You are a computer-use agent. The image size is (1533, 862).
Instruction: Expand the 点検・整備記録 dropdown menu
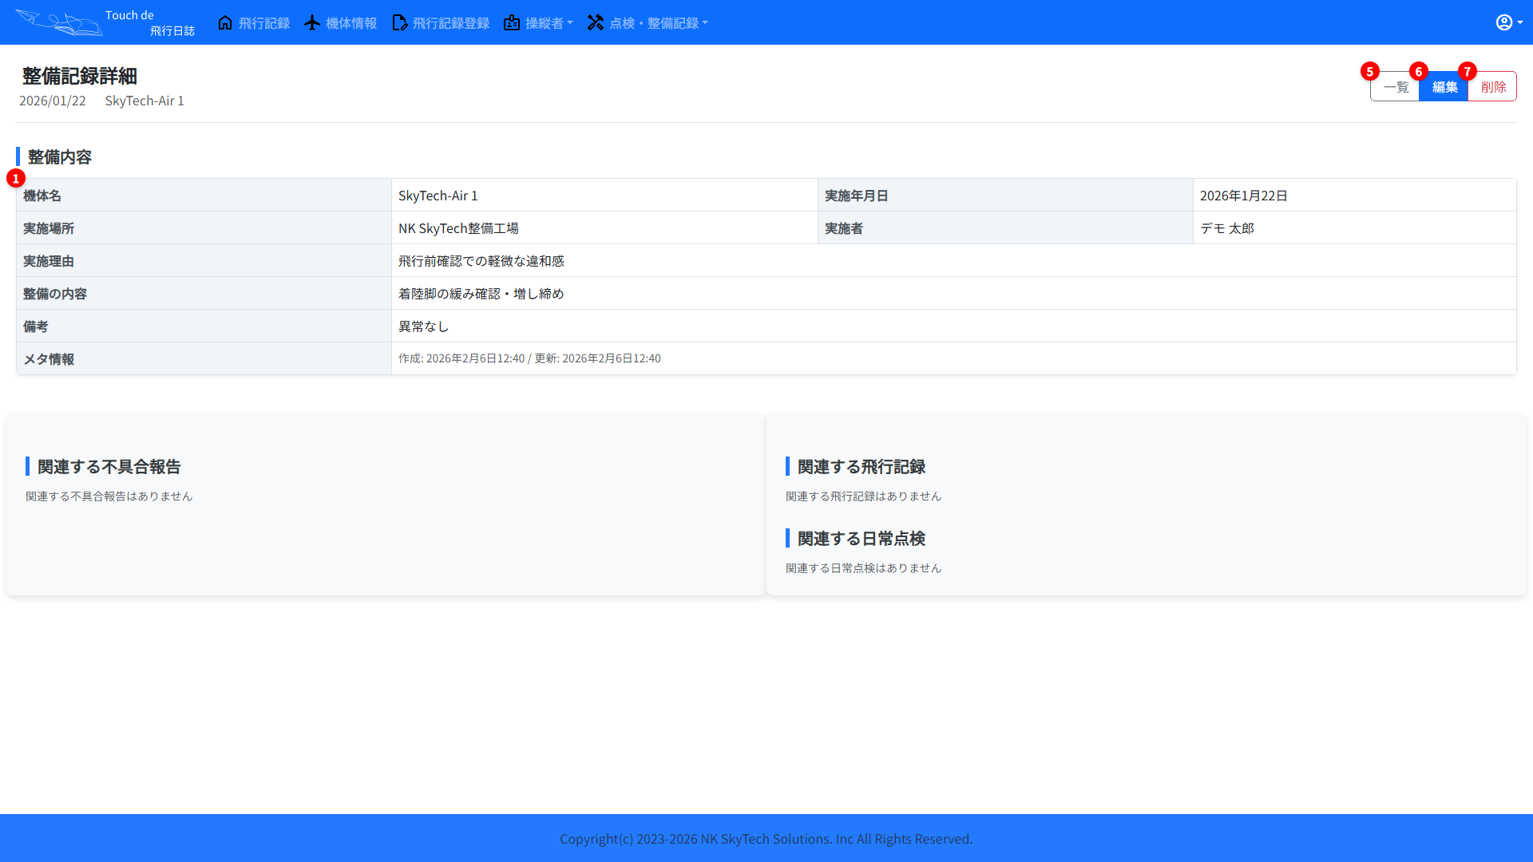[659, 22]
